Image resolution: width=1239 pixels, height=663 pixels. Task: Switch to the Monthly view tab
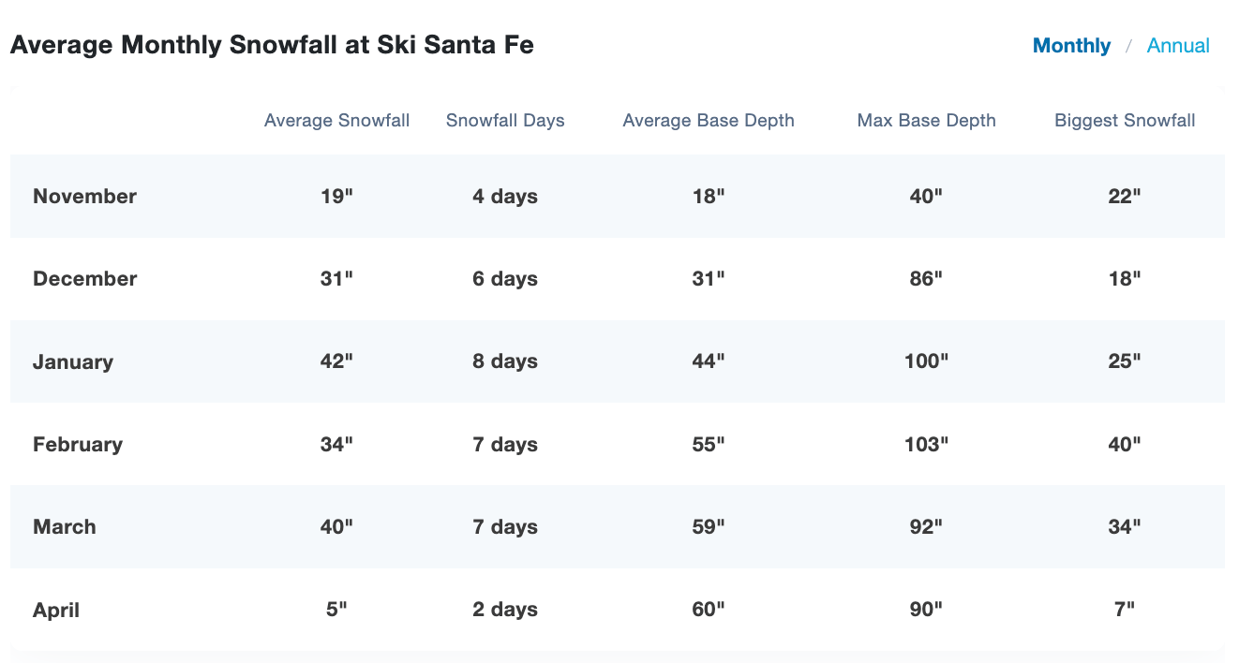tap(1071, 46)
